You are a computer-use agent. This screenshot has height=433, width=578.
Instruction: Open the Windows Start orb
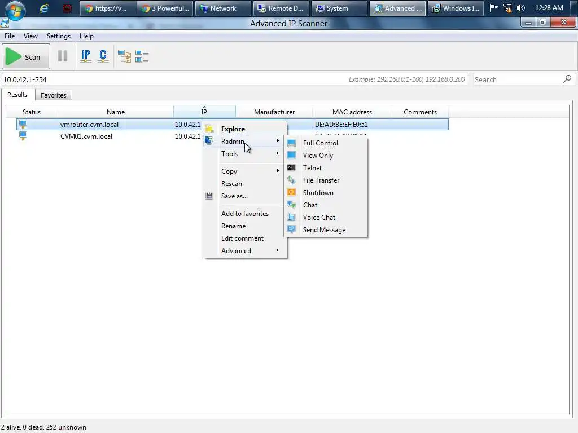coord(15,10)
